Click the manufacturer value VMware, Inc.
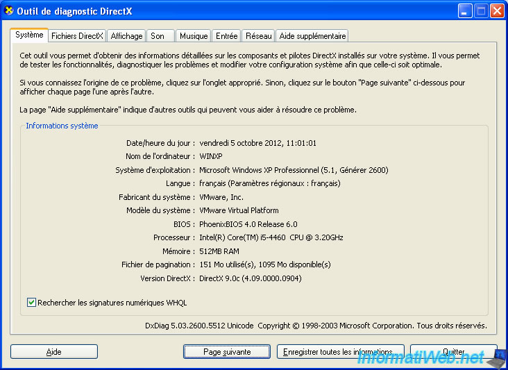The image size is (508, 370). point(221,197)
